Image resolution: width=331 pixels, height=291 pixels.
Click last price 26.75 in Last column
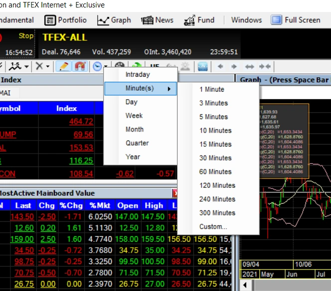(24, 284)
